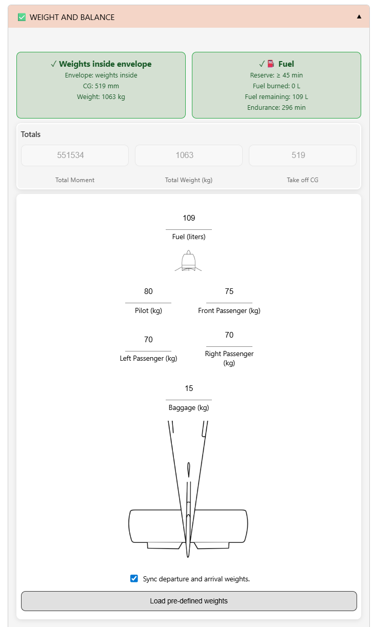Click the Sync departure and arrival weights label
374x627 pixels.
coord(196,579)
